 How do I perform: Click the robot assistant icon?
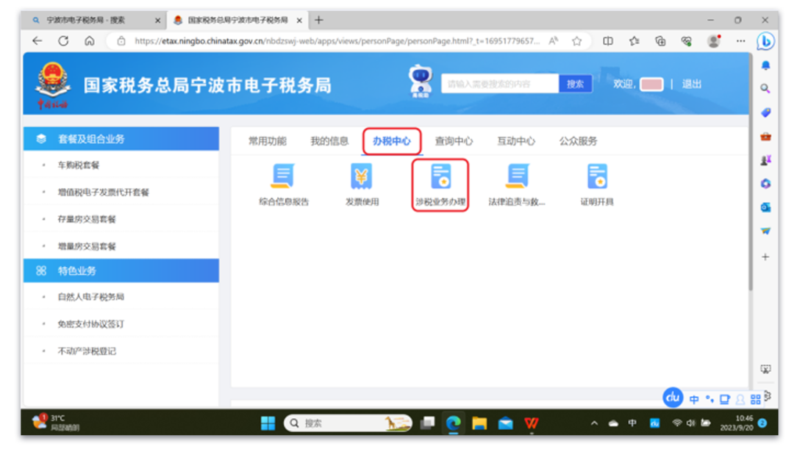point(420,82)
